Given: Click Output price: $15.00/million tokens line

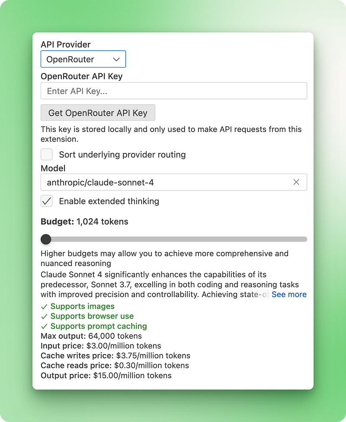Looking at the screenshot, I should tap(106, 375).
